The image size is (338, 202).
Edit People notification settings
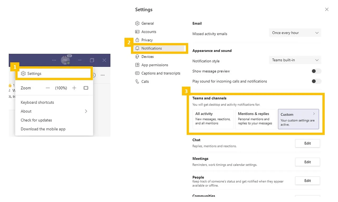(307, 181)
